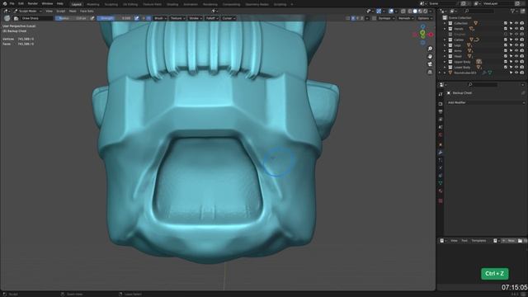528x297 pixels.
Task: Switch to the Modeling workspace tab
Action: (x=93, y=4)
